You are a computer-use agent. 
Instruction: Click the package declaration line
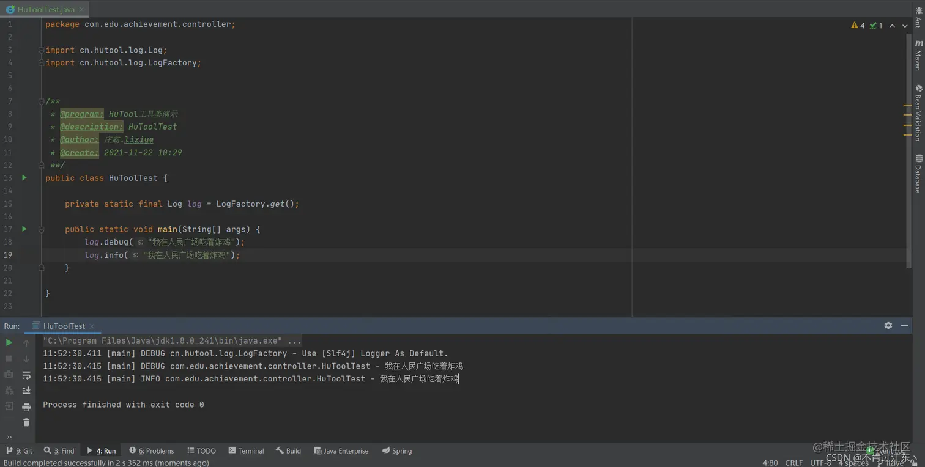pos(140,24)
